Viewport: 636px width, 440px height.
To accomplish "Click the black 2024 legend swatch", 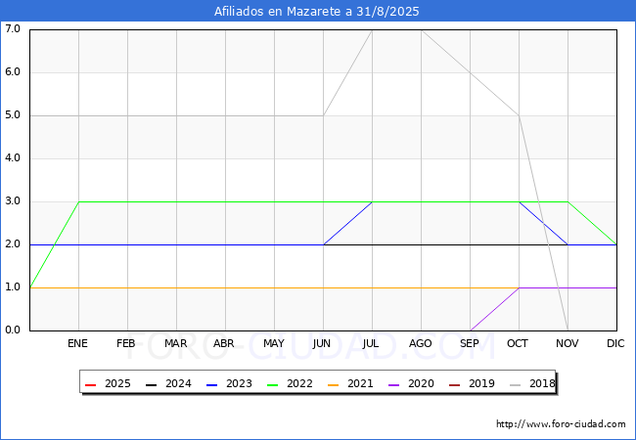I will [x=151, y=384].
